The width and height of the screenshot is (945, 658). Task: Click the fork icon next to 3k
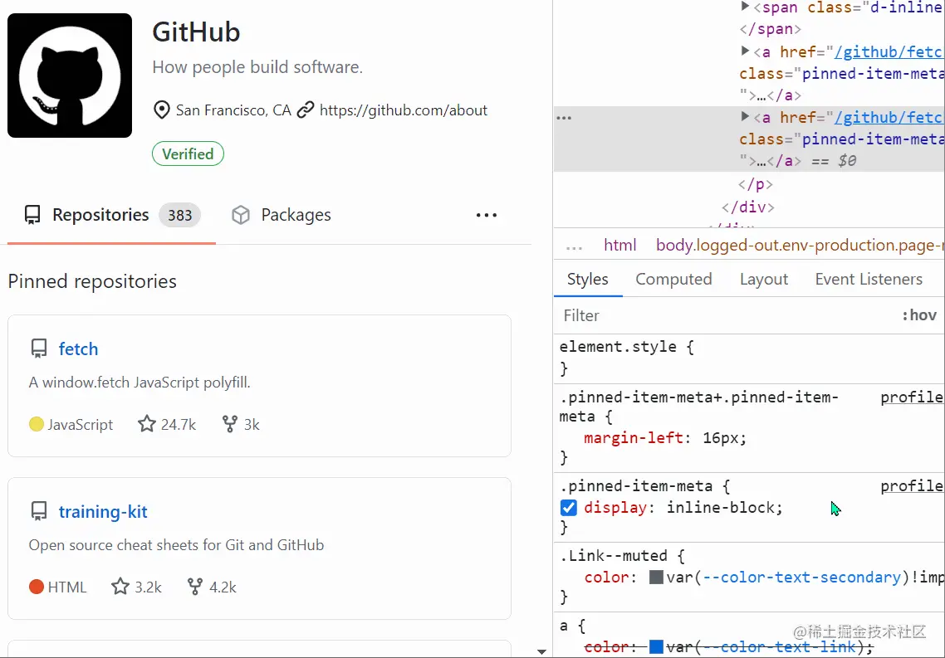[230, 424]
